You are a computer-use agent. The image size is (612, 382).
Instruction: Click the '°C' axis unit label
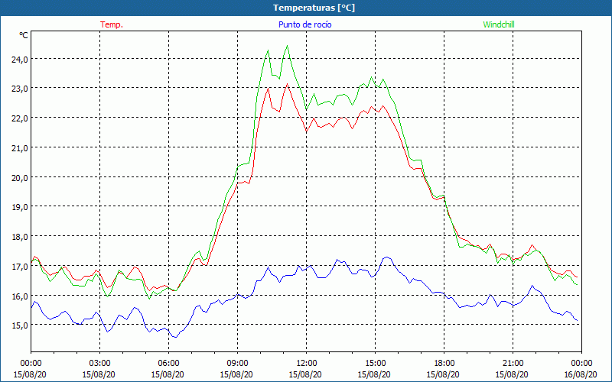[x=24, y=35]
